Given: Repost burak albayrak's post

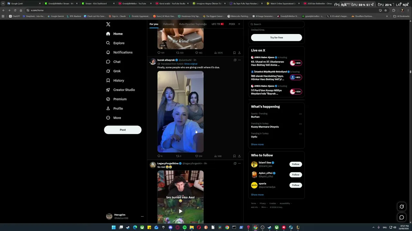Looking at the screenshot, I should 179,156.
